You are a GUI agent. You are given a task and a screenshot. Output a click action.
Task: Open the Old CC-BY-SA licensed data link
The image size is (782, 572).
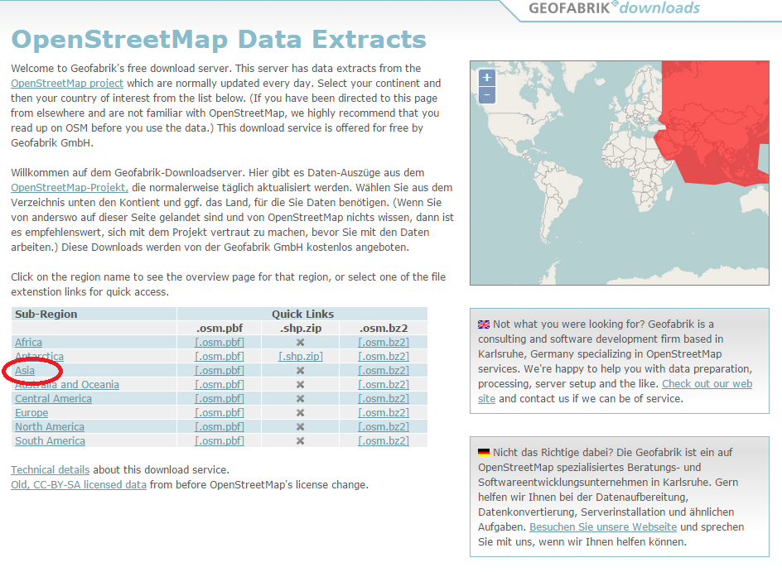[x=78, y=484]
